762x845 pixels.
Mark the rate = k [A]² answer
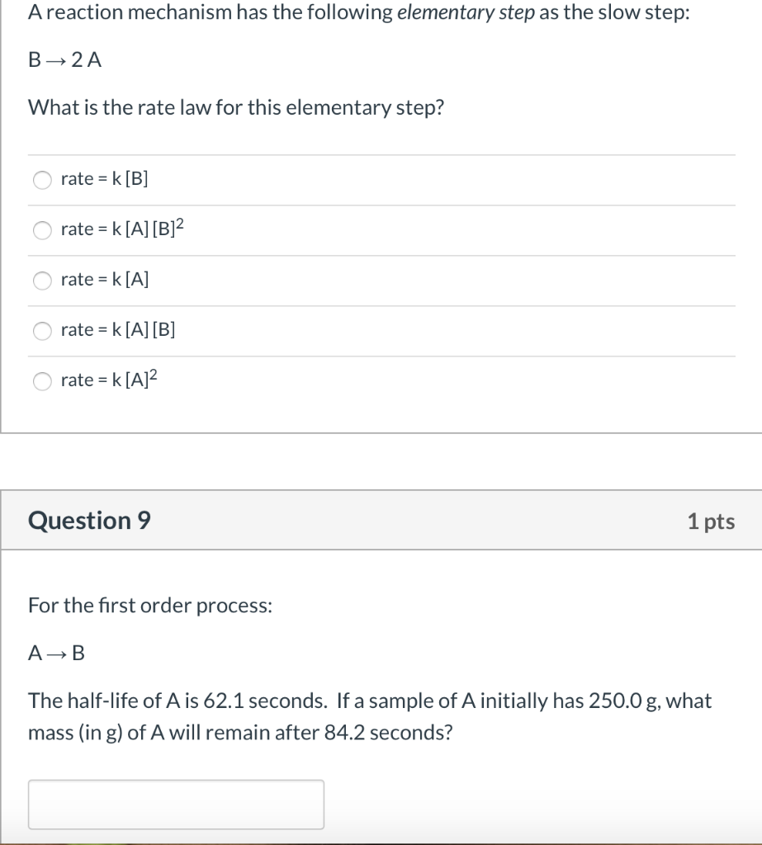coord(42,381)
